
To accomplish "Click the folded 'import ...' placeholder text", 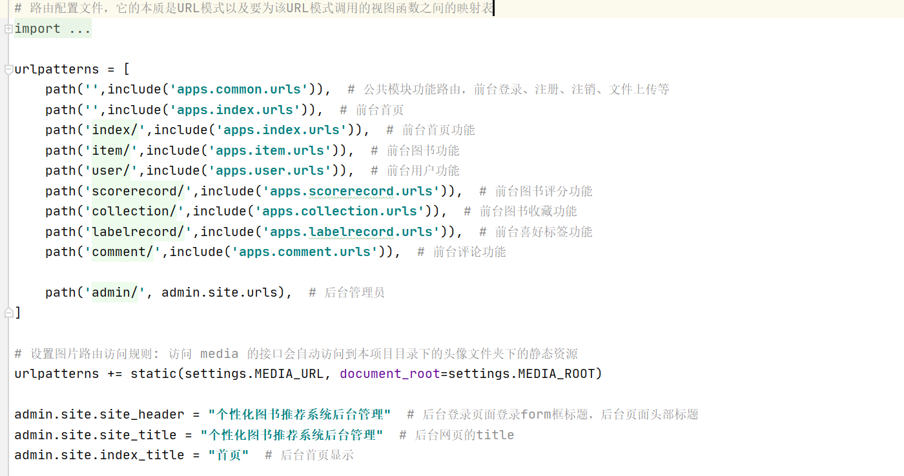I will click(53, 29).
